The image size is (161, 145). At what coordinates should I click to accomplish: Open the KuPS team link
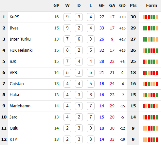14,17
